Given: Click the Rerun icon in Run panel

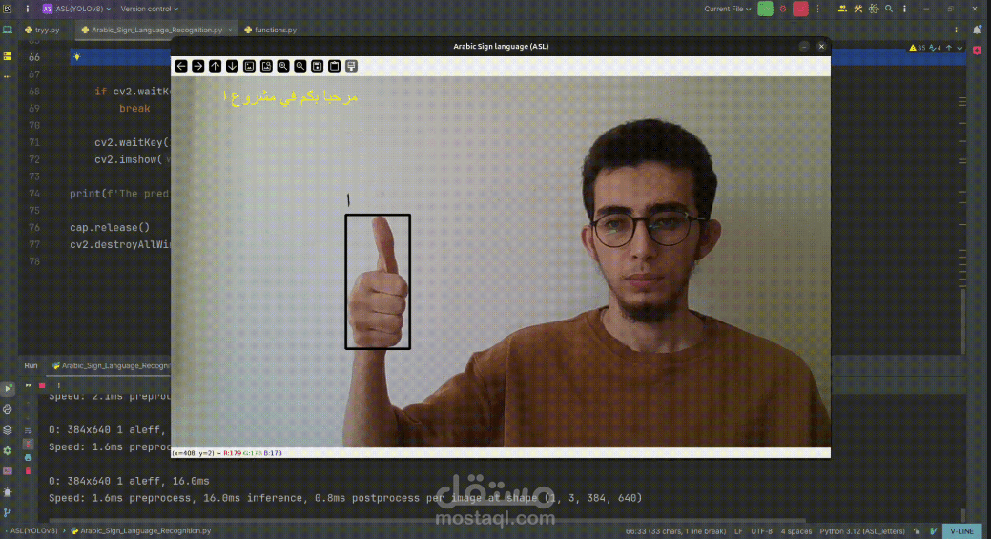Looking at the screenshot, I should pyautogui.click(x=29, y=385).
